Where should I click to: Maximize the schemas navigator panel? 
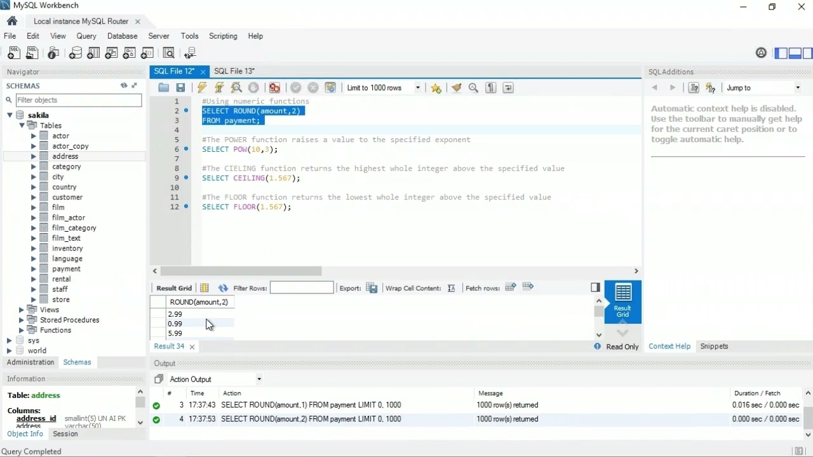[135, 85]
